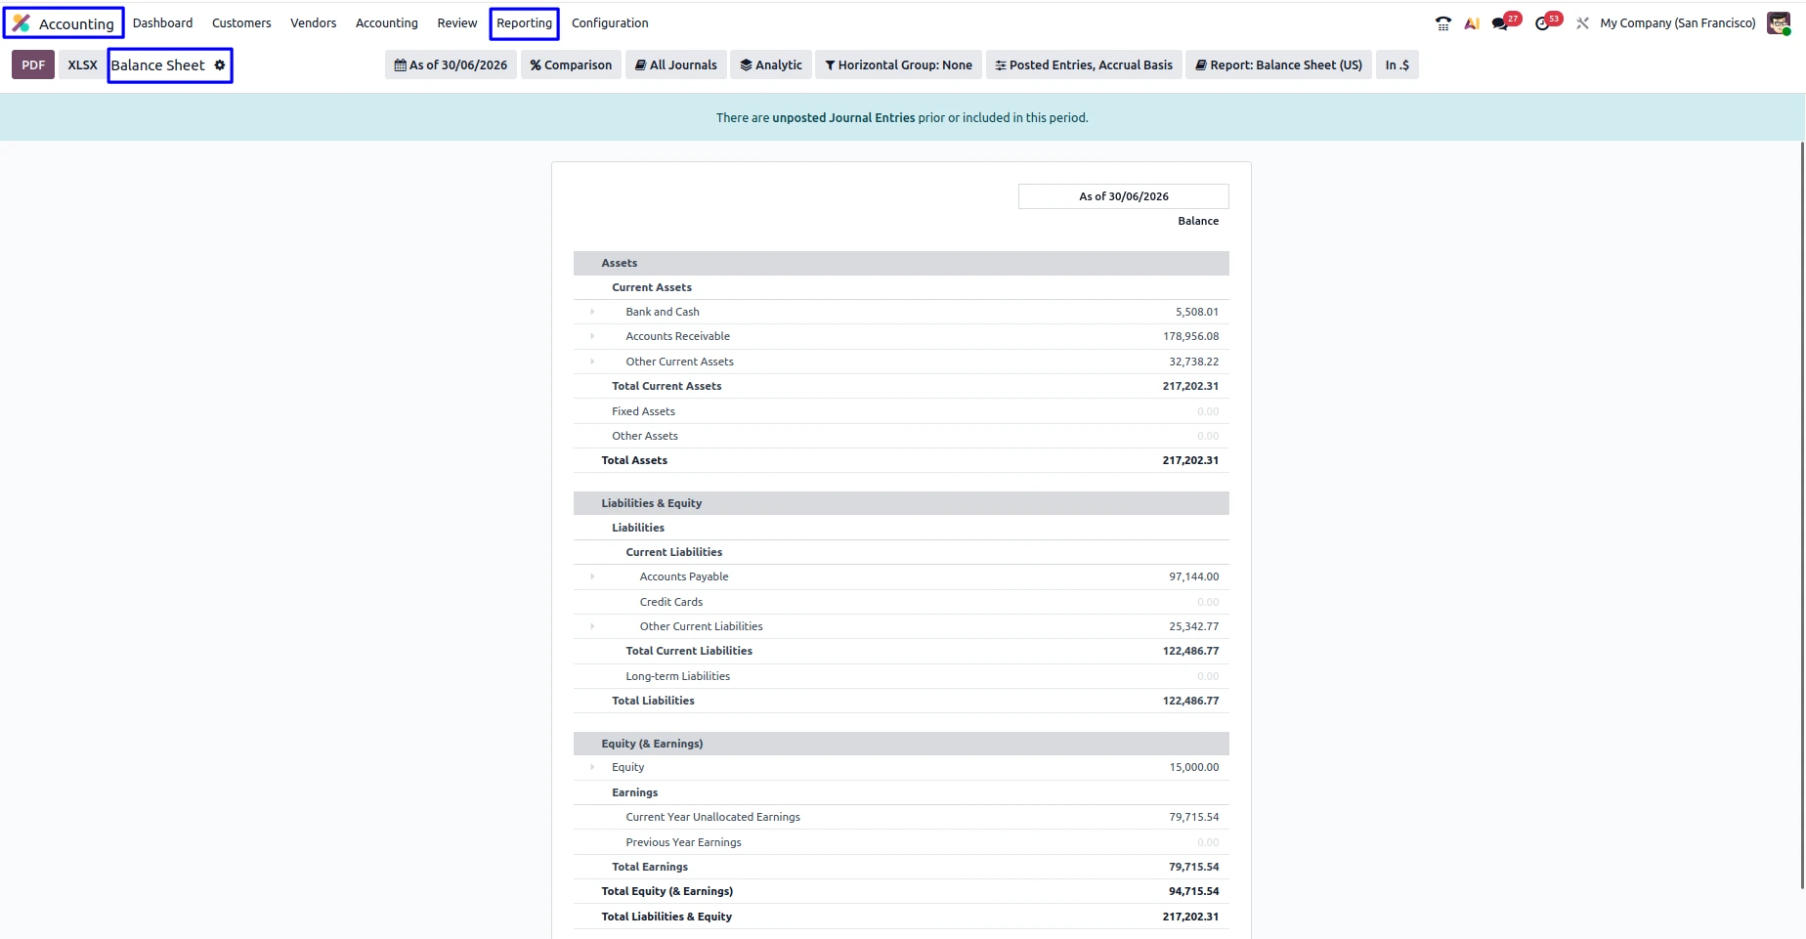Image resolution: width=1806 pixels, height=939 pixels.
Task: Open the VoIP phone dialer icon
Action: [x=1442, y=23]
